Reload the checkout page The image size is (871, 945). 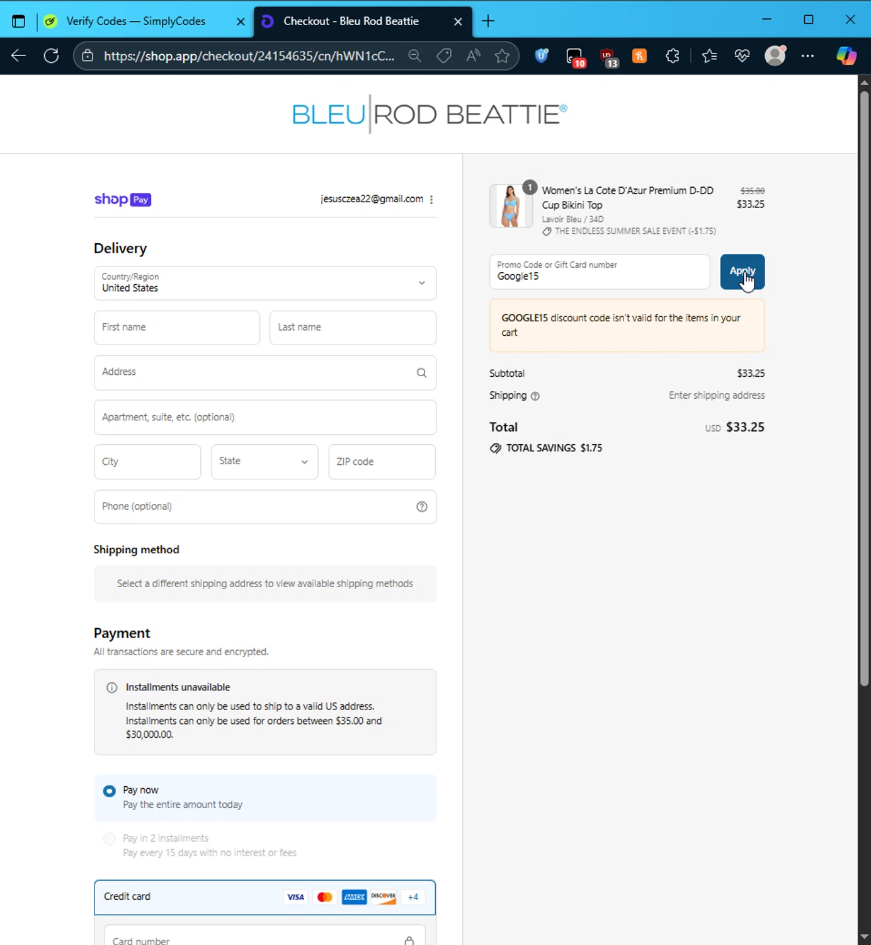coord(52,55)
